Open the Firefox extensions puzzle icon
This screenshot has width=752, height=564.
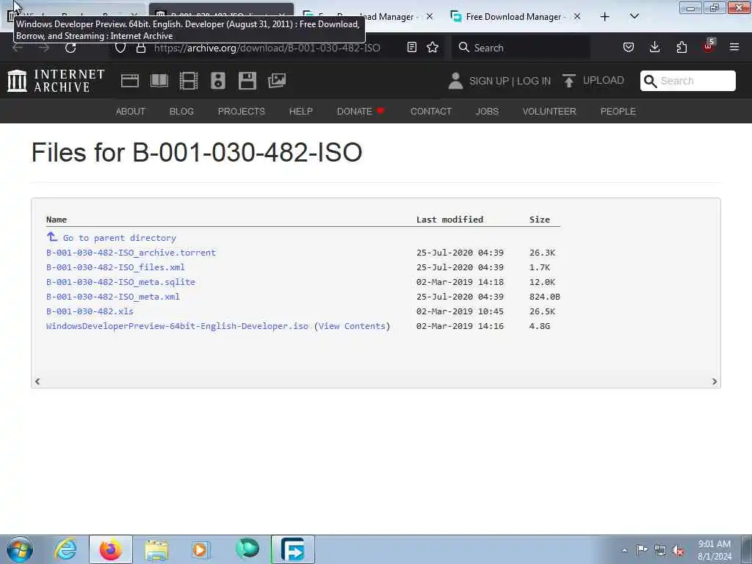[681, 47]
